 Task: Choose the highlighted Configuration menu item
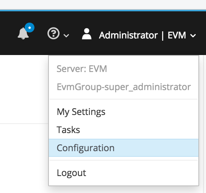[123, 148]
